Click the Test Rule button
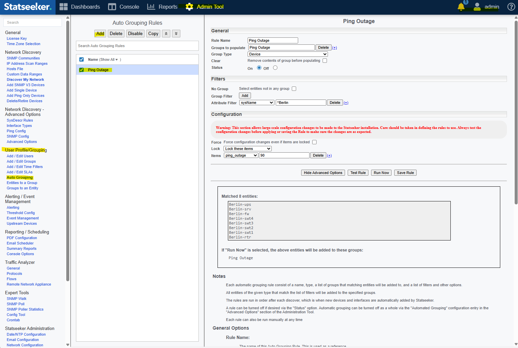The width and height of the screenshot is (518, 348). point(358,173)
